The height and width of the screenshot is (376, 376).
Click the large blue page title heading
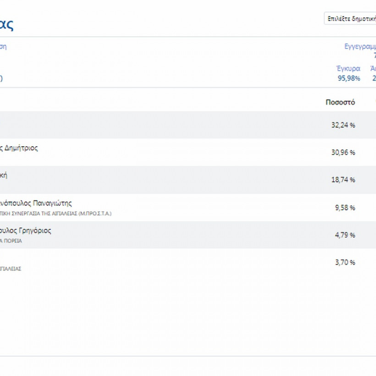(6, 24)
